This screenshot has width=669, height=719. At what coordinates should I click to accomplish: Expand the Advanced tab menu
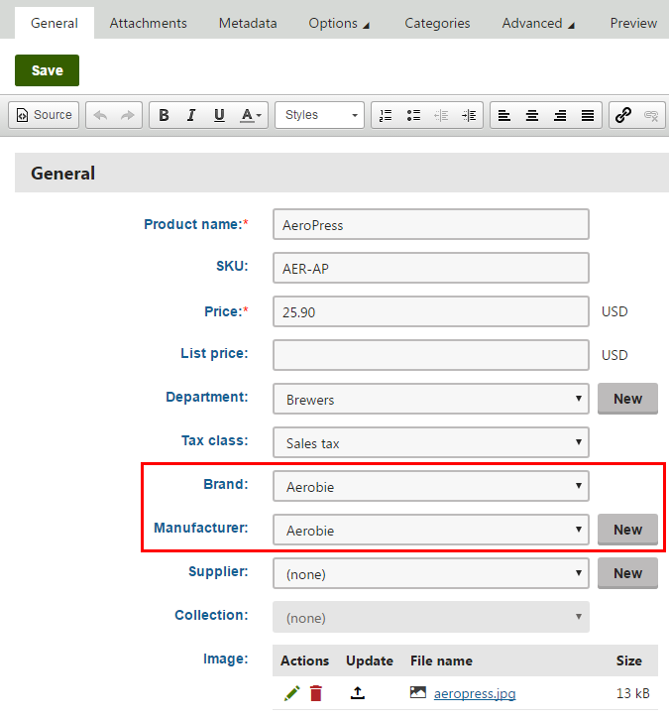pyautogui.click(x=538, y=23)
